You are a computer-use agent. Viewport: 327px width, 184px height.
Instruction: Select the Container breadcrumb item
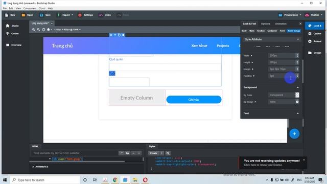click(272, 31)
